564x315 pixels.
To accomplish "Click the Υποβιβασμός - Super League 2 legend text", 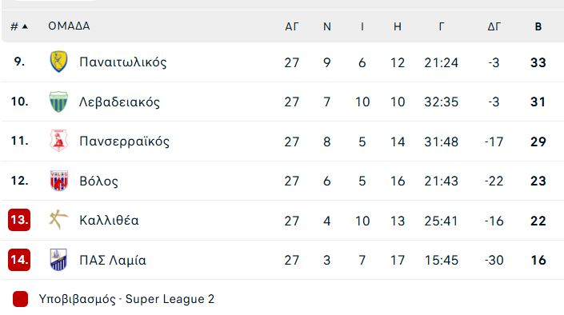I will pos(126,299).
